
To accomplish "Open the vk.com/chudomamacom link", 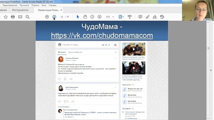I will coord(102,36).
